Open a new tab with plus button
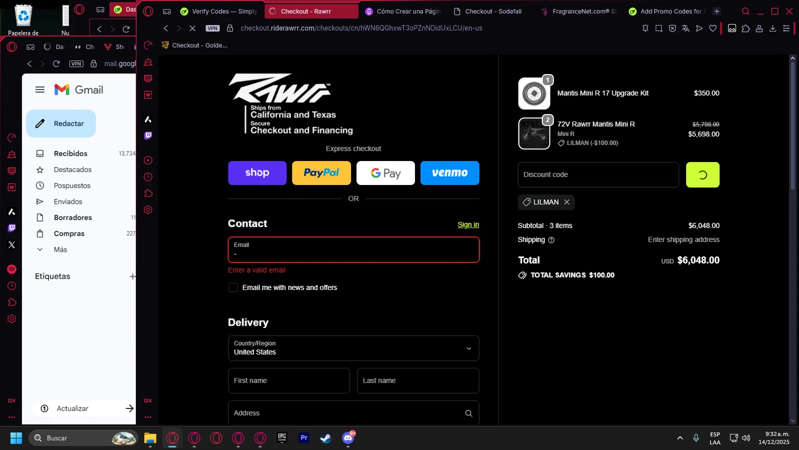799x450 pixels. pos(717,11)
